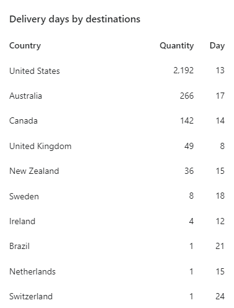
Task: Click Australia's quantity value 266
Action: [x=187, y=96]
